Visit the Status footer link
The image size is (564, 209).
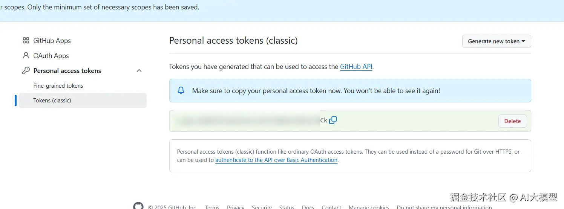pyautogui.click(x=287, y=207)
